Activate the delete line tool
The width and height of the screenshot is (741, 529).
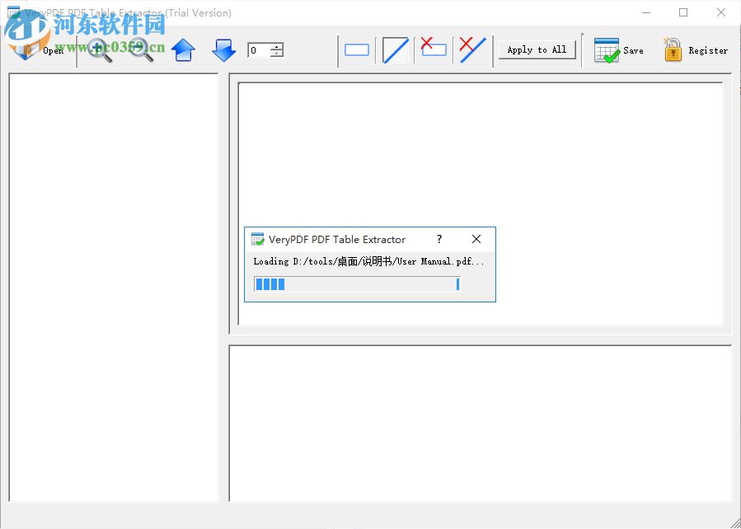[471, 49]
